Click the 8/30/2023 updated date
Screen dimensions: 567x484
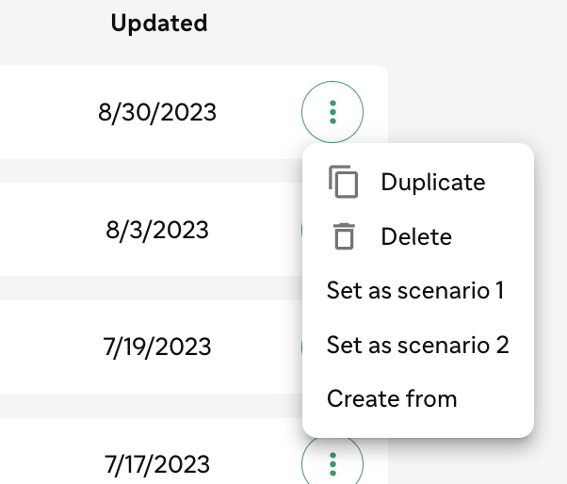[x=157, y=112]
